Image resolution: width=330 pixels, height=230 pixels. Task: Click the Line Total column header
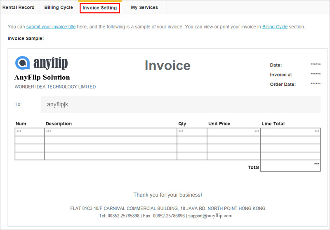[x=273, y=124]
